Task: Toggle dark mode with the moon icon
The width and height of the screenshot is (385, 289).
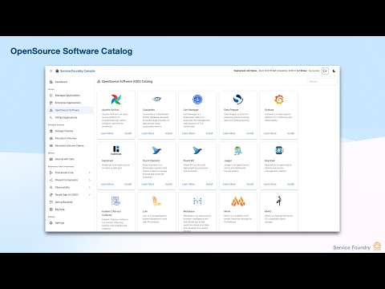Action: pos(334,71)
